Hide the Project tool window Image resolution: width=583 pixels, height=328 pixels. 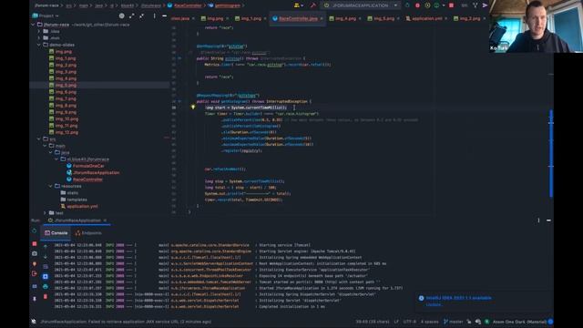[x=164, y=16]
